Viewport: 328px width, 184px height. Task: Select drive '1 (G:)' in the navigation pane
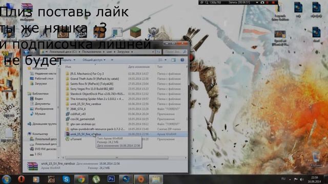point(36,154)
